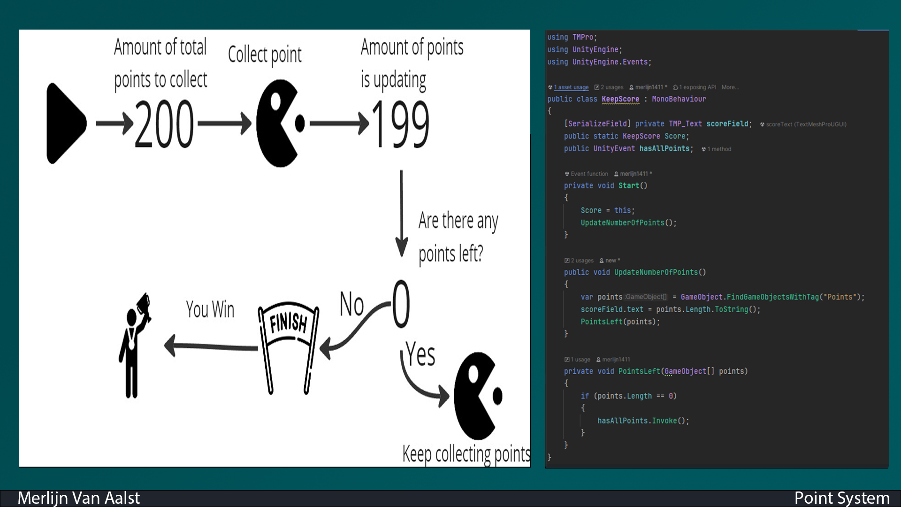
Task: Click the exposing API icon on the class code lens
Action: pyautogui.click(x=676, y=87)
